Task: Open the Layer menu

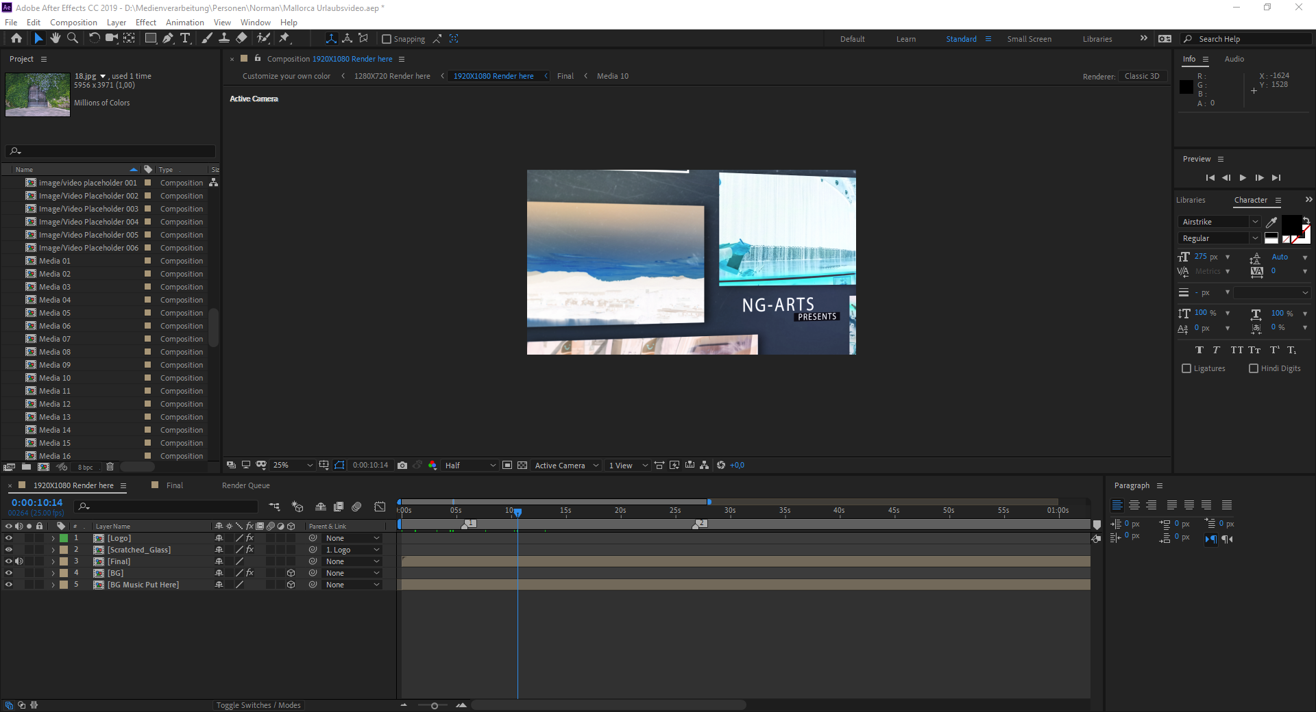Action: tap(117, 23)
